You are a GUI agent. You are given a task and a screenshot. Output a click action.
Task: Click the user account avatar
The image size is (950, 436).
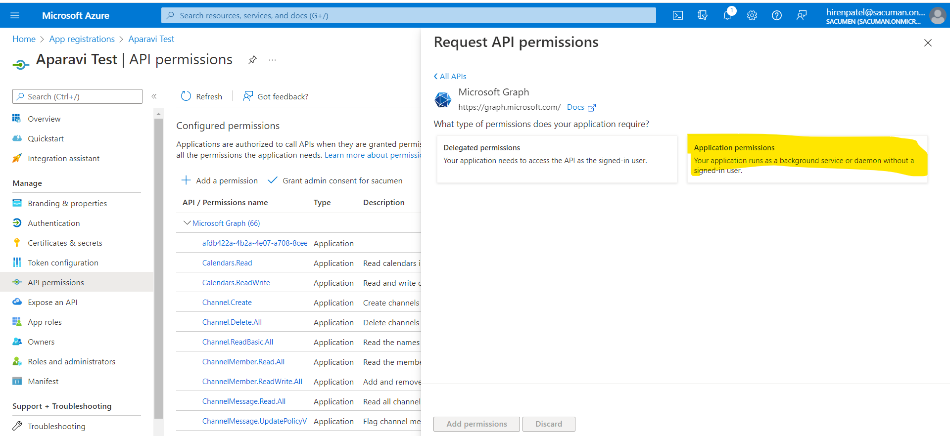coord(938,15)
